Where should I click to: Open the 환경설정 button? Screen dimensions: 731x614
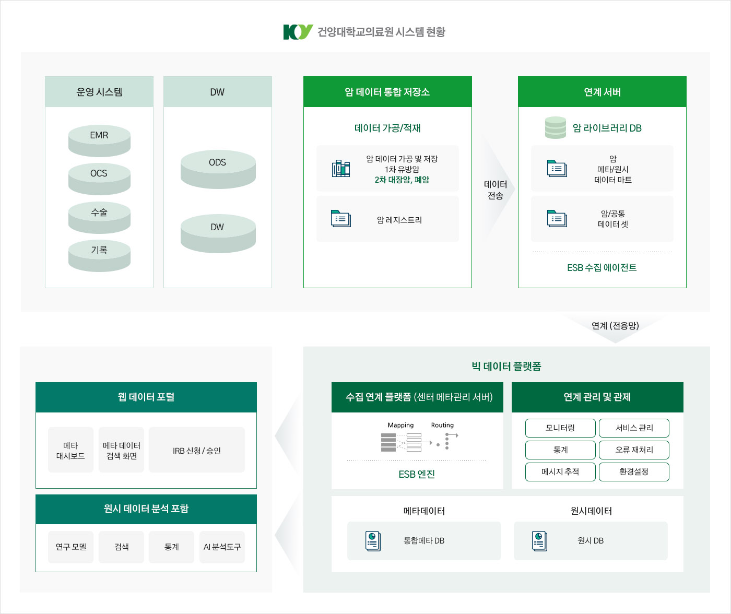(634, 472)
